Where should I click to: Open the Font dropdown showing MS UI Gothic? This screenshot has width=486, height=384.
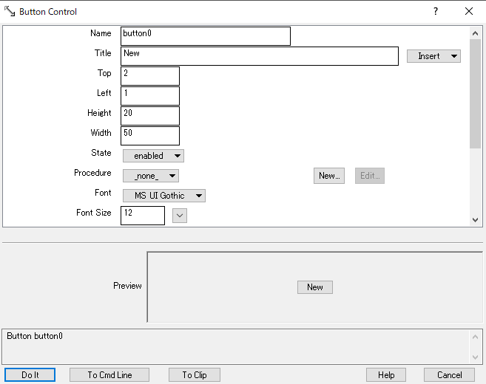163,196
